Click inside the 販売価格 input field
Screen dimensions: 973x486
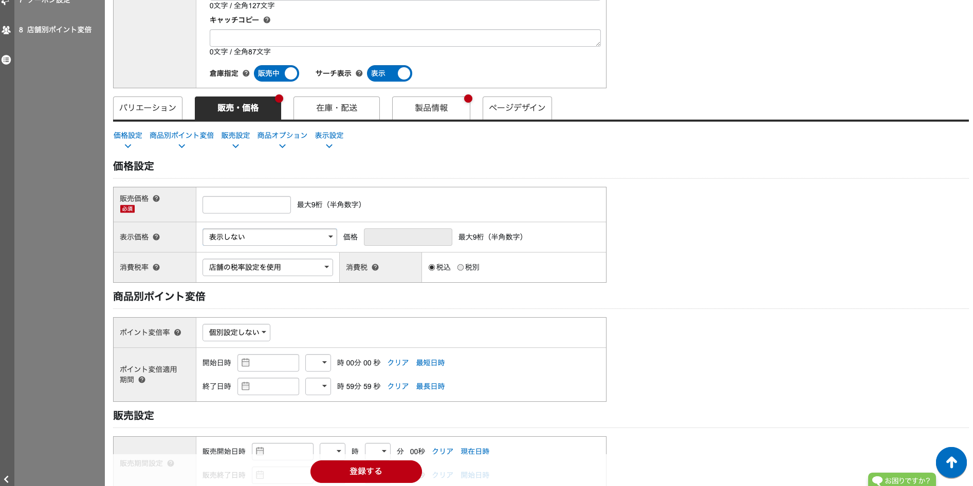(x=246, y=204)
